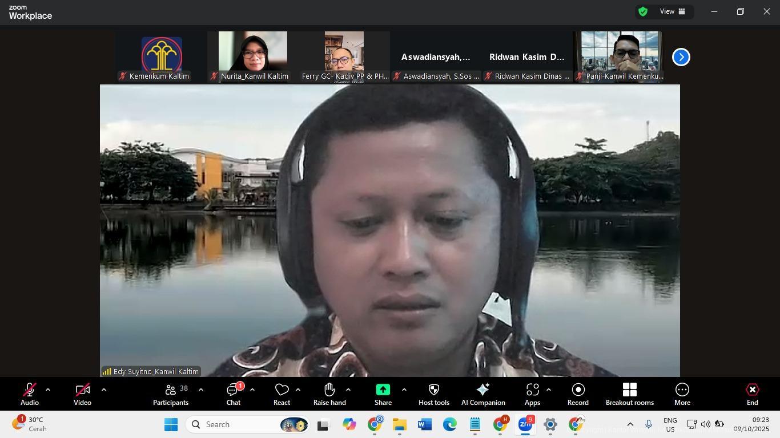Expand video options arrow
The image size is (780, 438).
point(103,390)
